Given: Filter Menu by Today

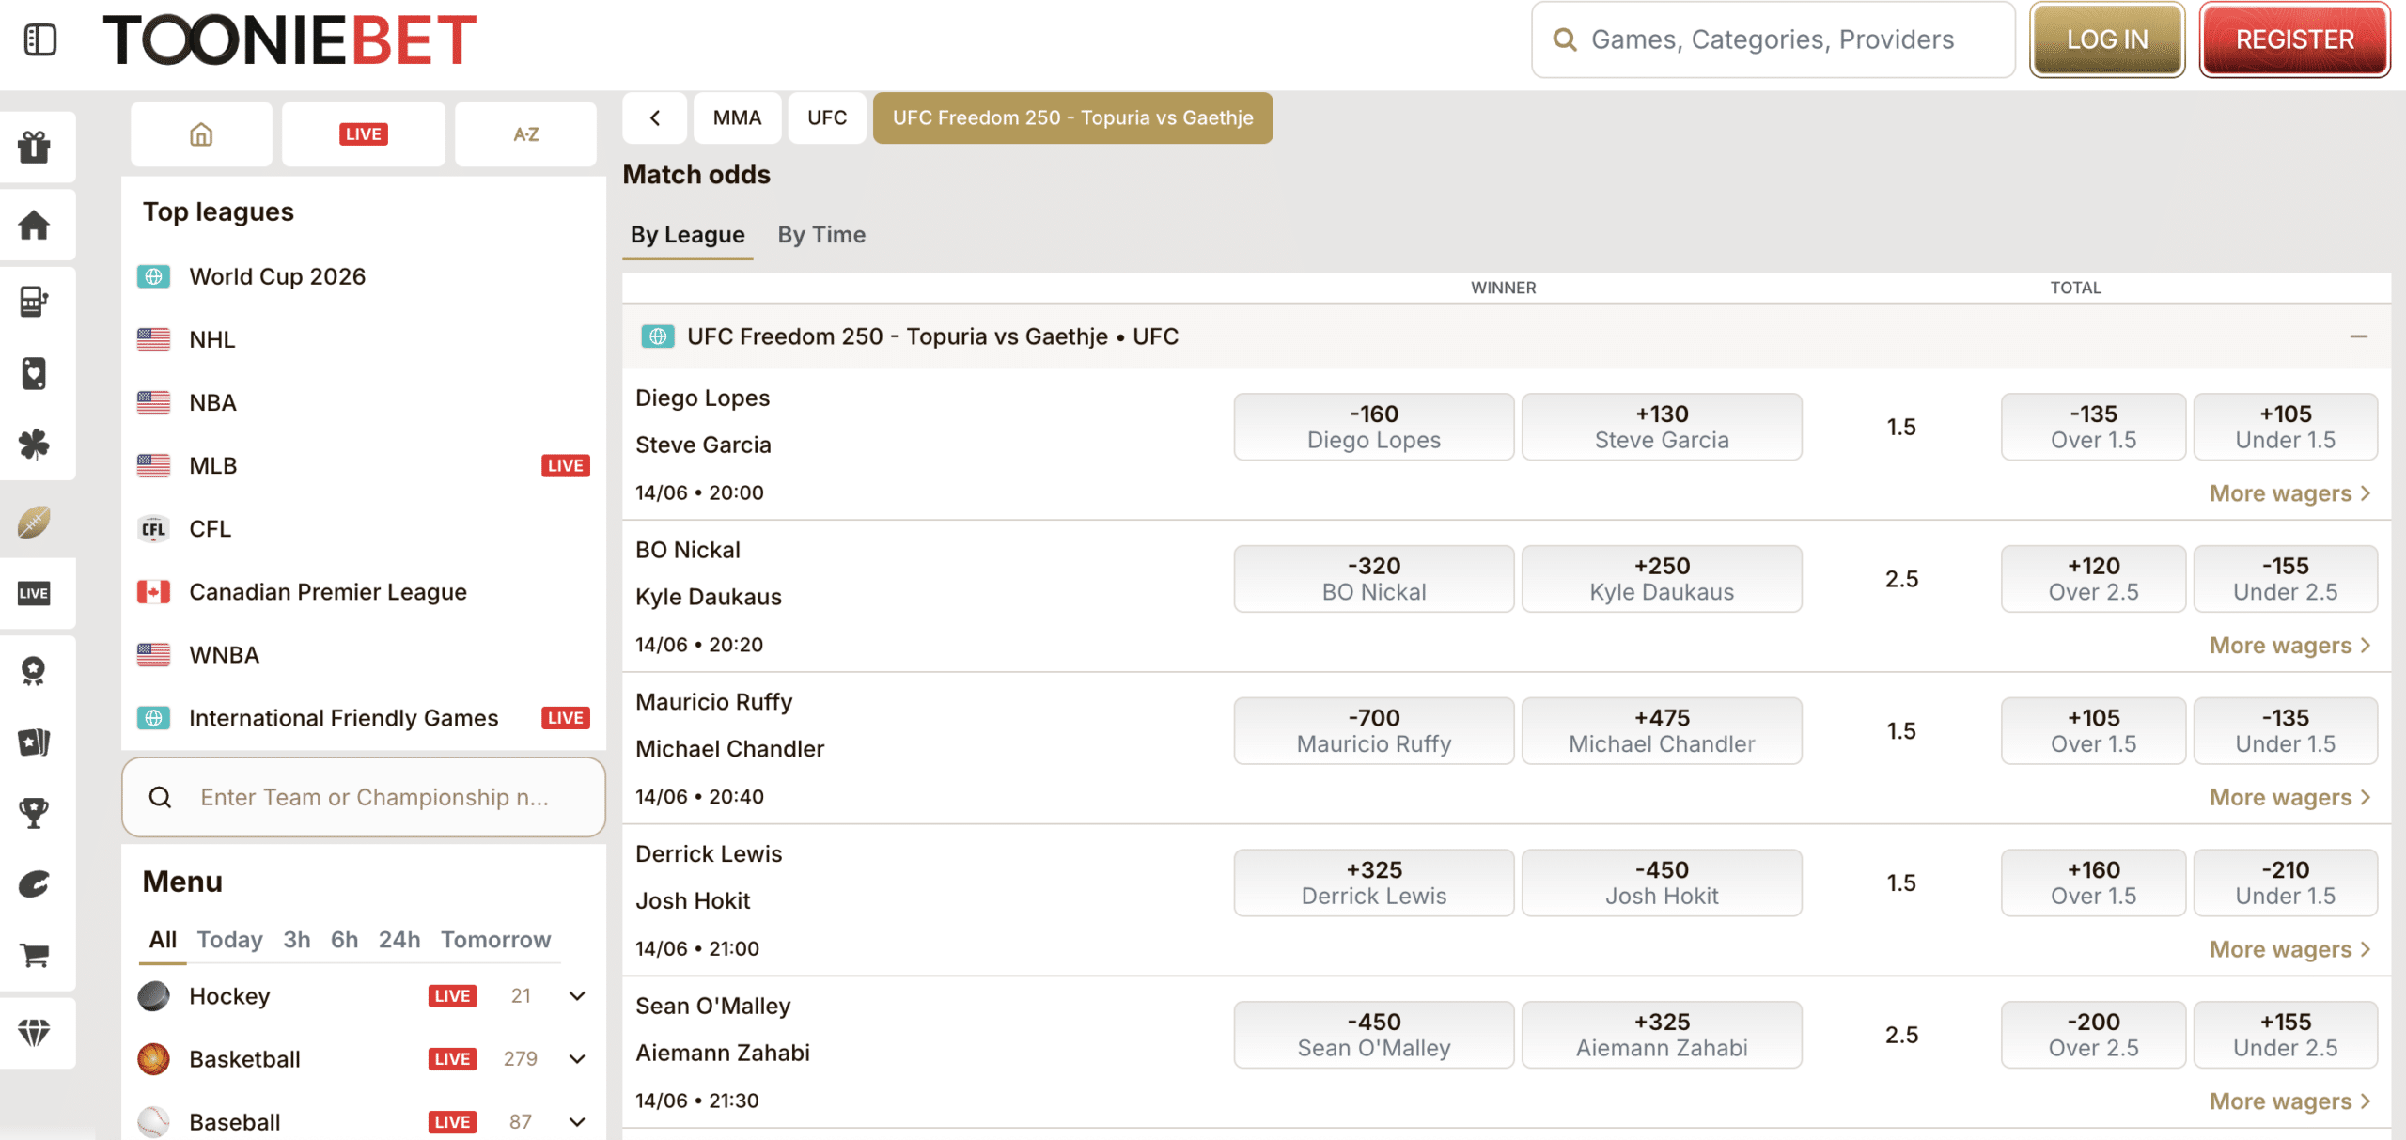Looking at the screenshot, I should pos(229,940).
